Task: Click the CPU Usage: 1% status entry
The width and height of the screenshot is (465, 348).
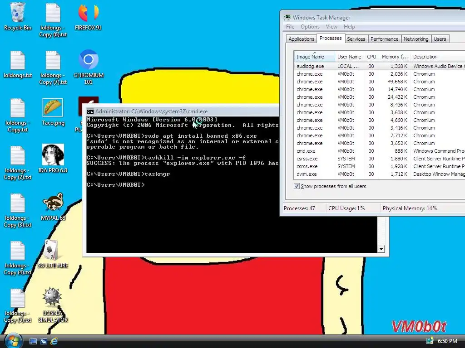Action: pos(346,208)
